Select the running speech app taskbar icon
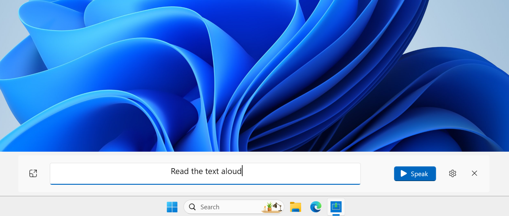Screen dimensions: 509x216 pos(336,207)
